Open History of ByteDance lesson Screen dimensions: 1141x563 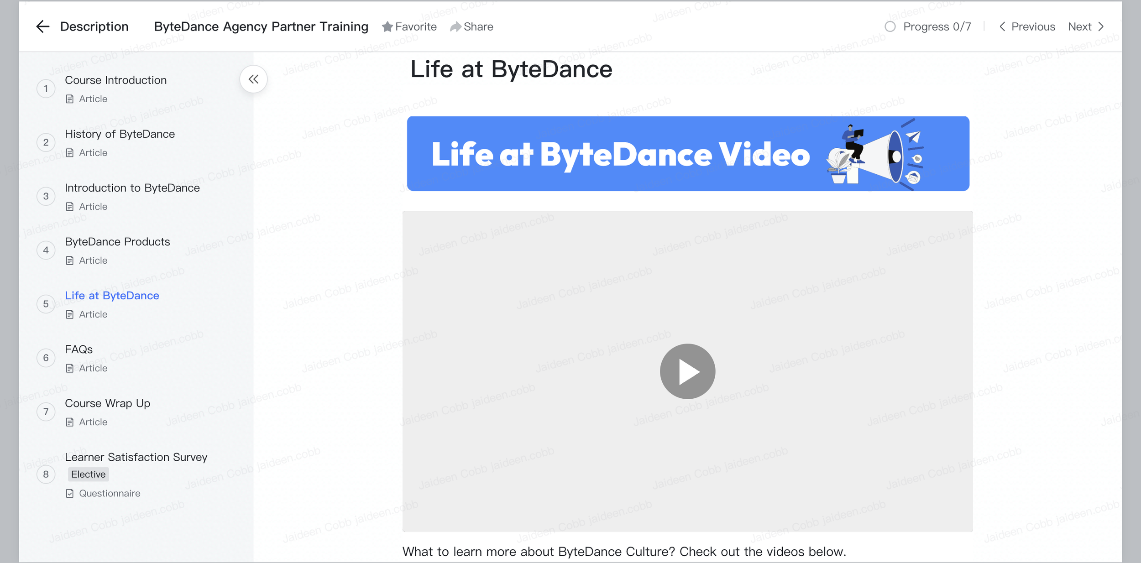click(120, 134)
